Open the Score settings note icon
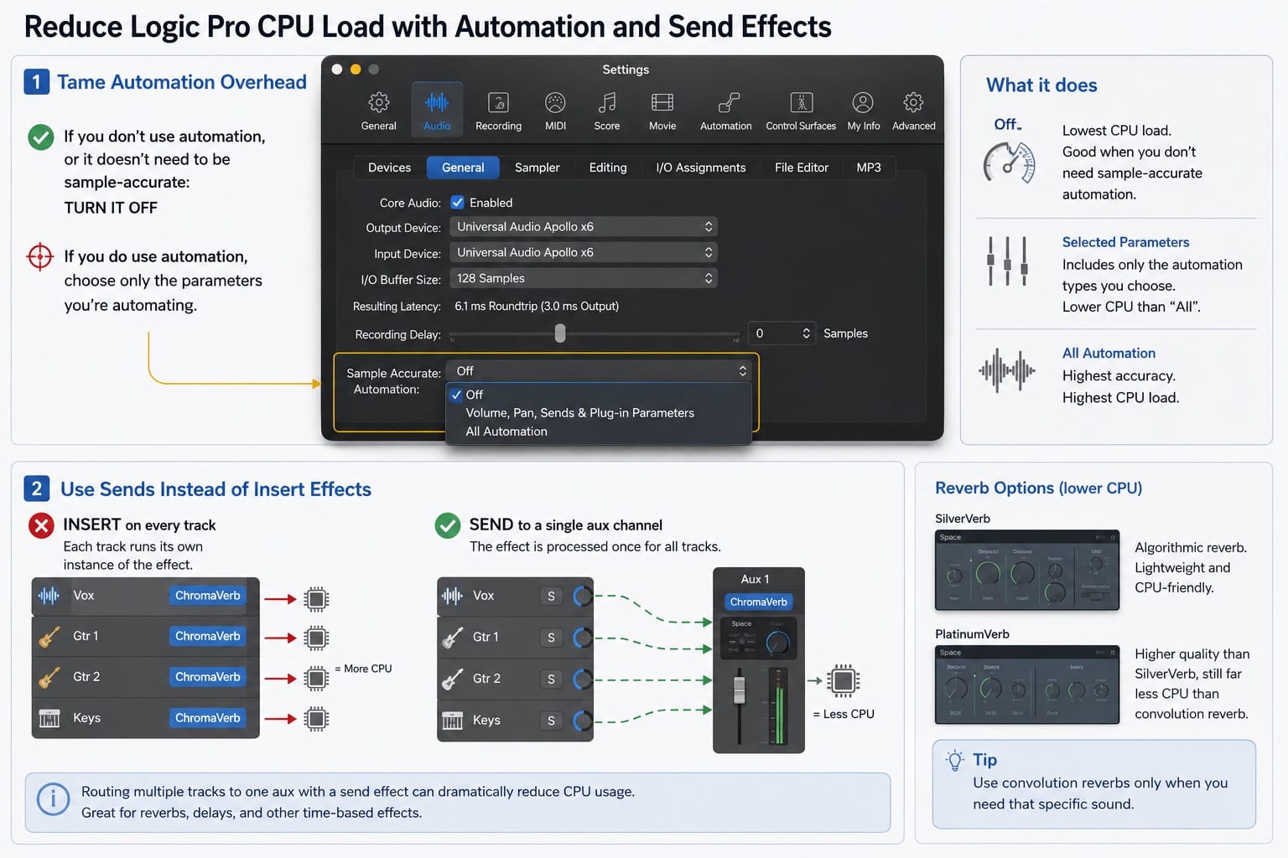 [607, 103]
